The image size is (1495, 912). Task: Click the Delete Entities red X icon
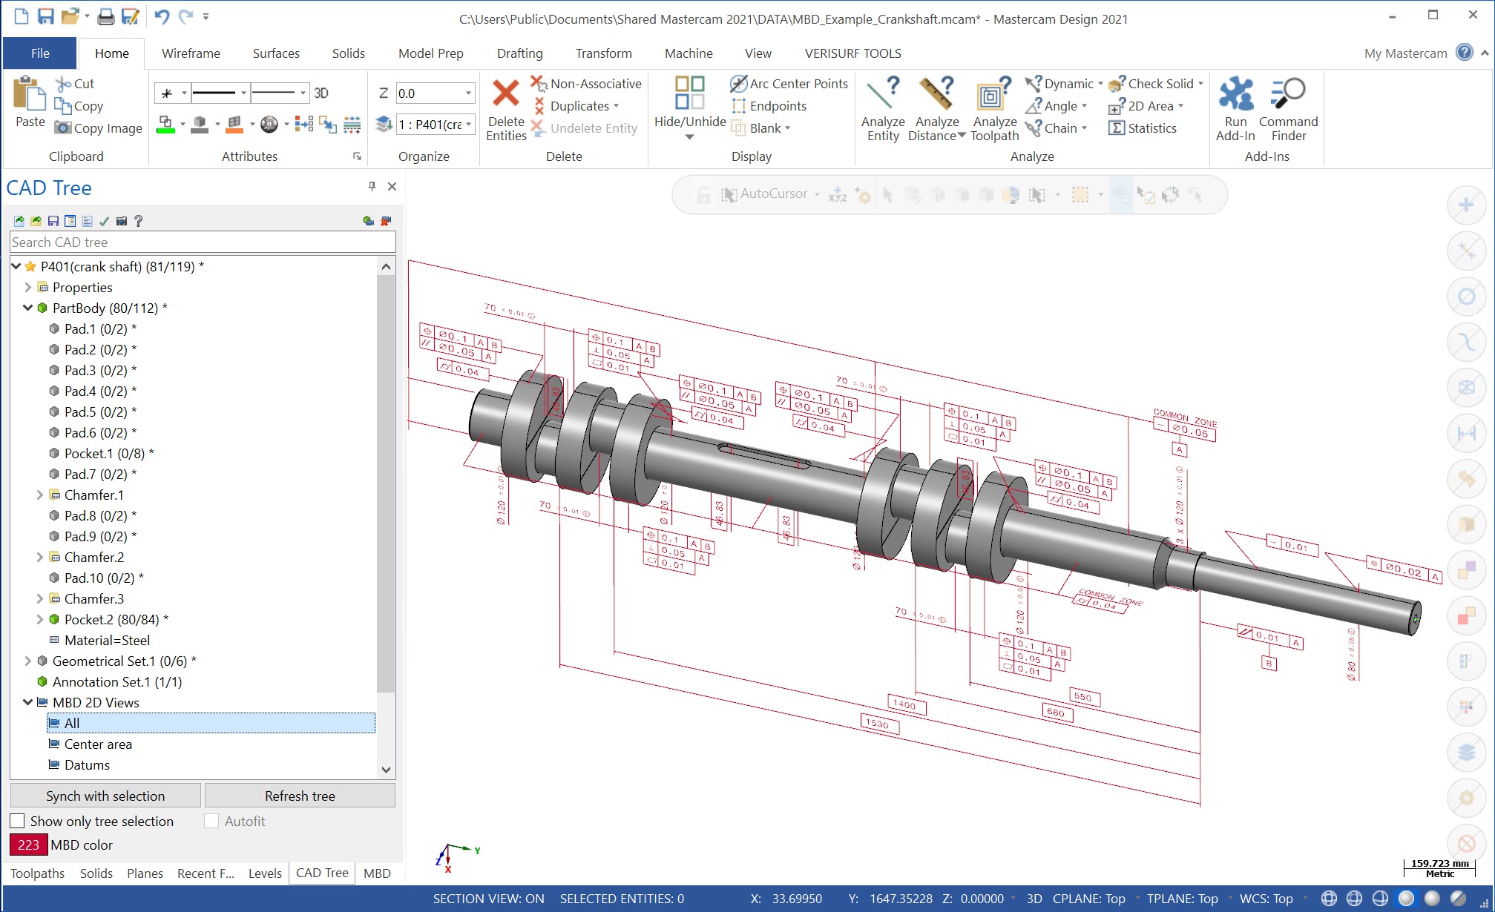tap(506, 93)
